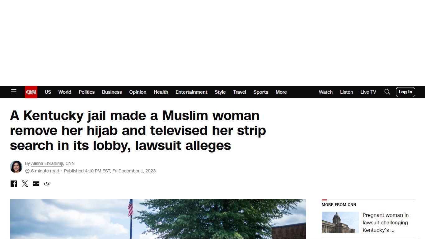Click the Watch link
Viewport: 425px width, 239px height.
[x=326, y=92]
